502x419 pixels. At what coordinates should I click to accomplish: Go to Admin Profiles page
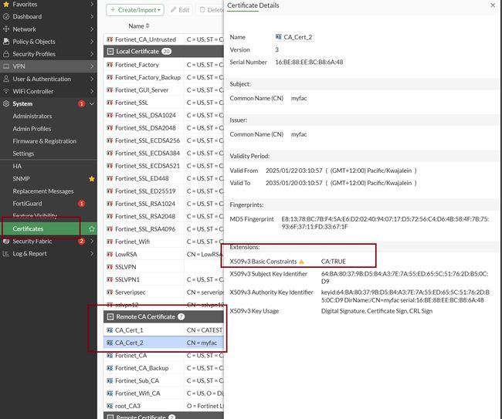[x=32, y=129]
